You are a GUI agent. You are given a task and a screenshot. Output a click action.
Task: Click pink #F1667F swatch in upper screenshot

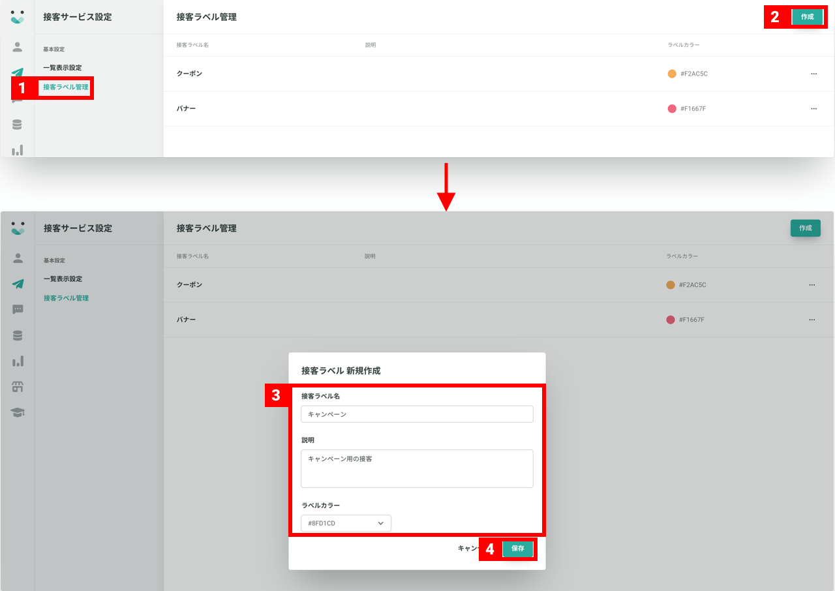[672, 109]
